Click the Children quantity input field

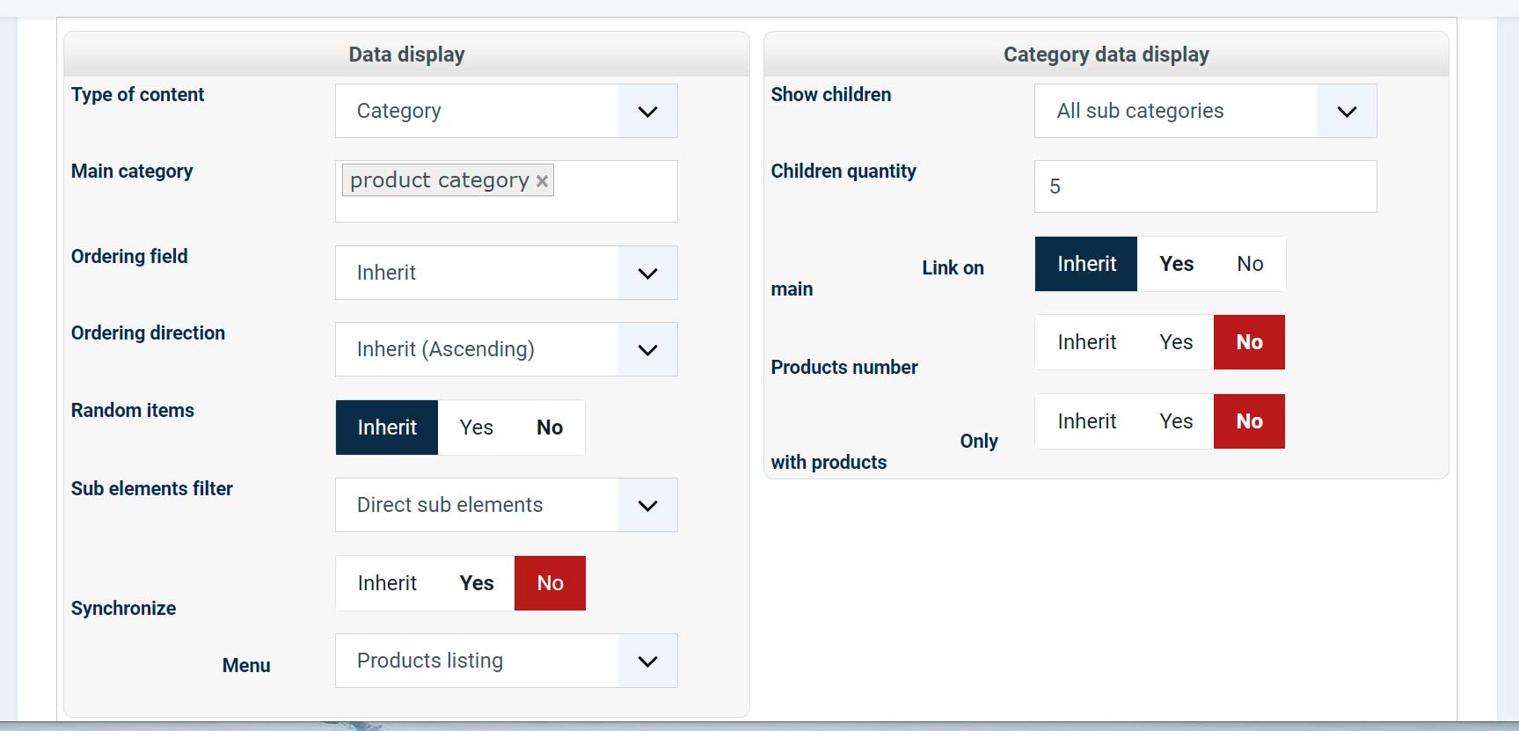click(1205, 186)
